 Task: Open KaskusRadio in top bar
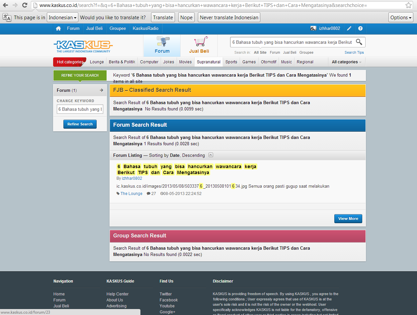(x=145, y=29)
